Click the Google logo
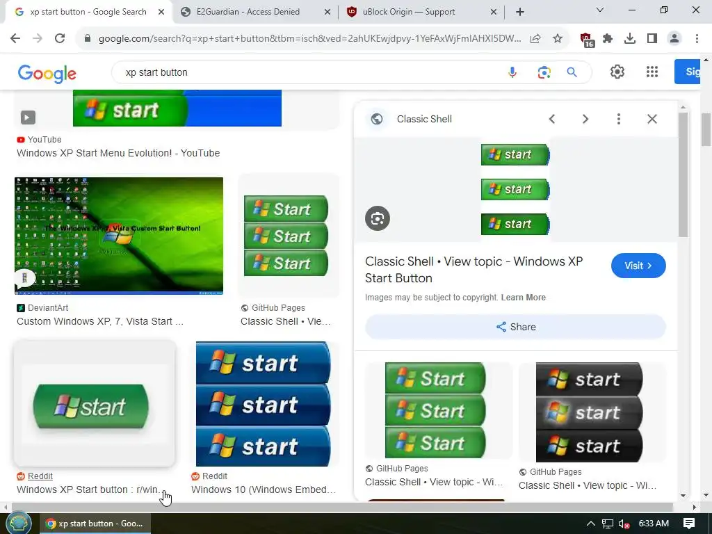This screenshot has height=534, width=712. [x=47, y=73]
